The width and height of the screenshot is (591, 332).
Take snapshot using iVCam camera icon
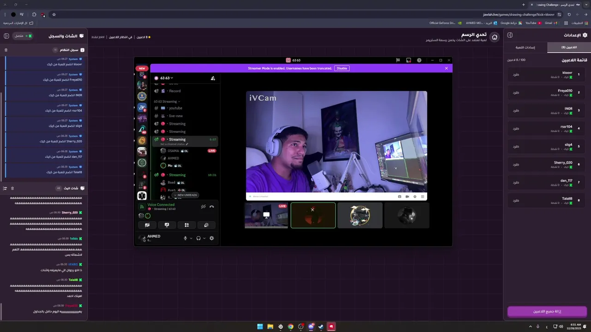(x=399, y=196)
